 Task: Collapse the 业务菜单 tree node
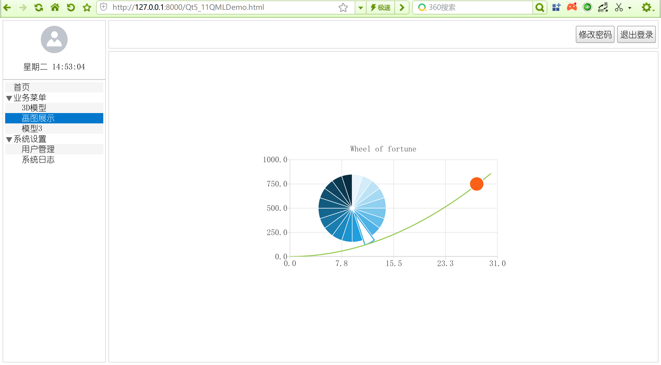[9, 98]
